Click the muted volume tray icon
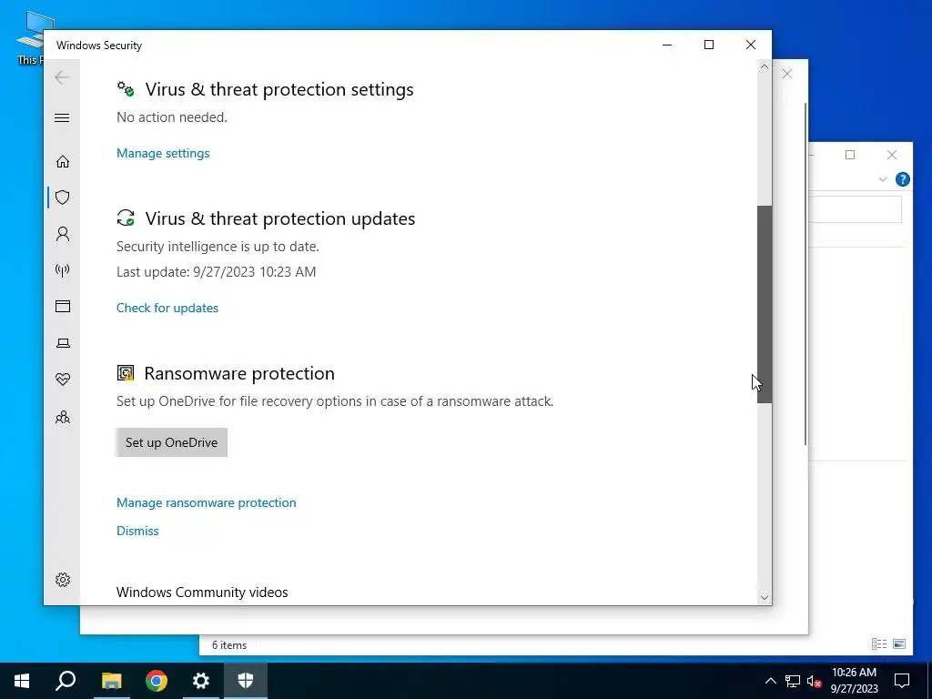The width and height of the screenshot is (932, 699). click(x=815, y=681)
